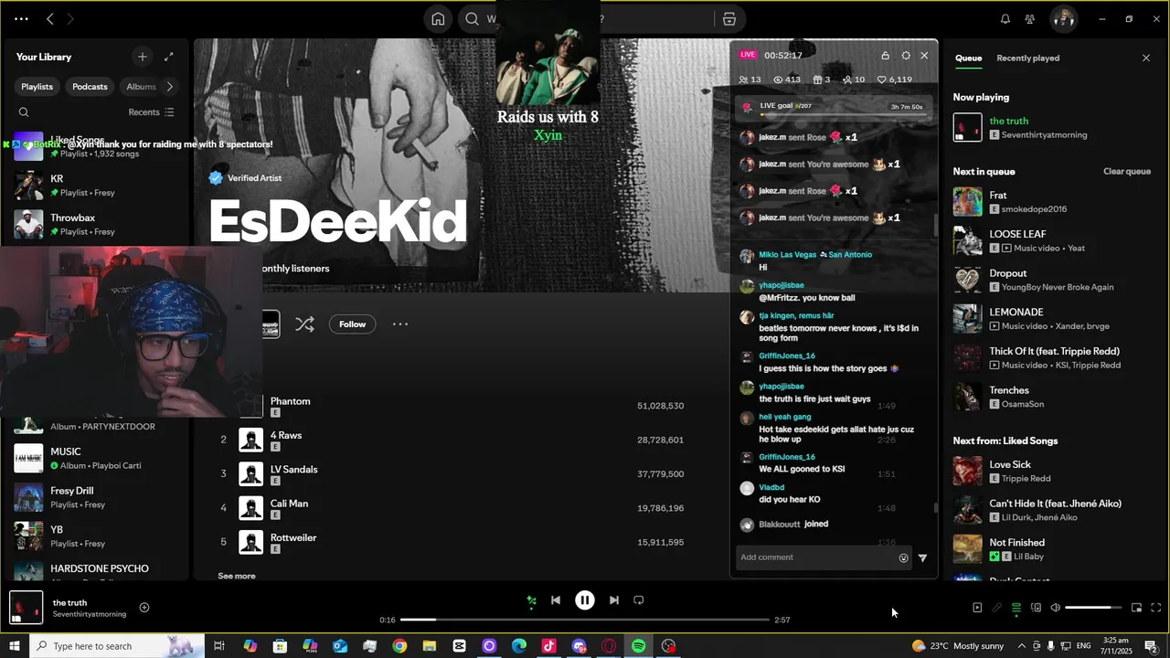Screen dimensions: 1170x658
Task: Create new playlist with plus icon
Action: pos(142,57)
